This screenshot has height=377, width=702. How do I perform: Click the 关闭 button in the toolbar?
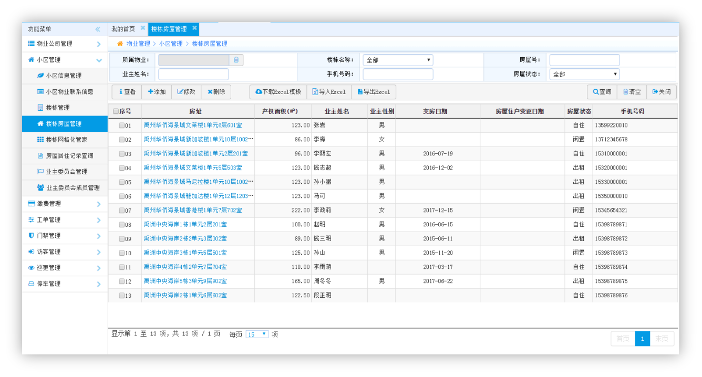(662, 92)
